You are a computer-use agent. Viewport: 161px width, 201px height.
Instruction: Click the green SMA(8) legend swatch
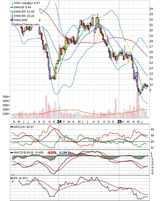[12, 7]
